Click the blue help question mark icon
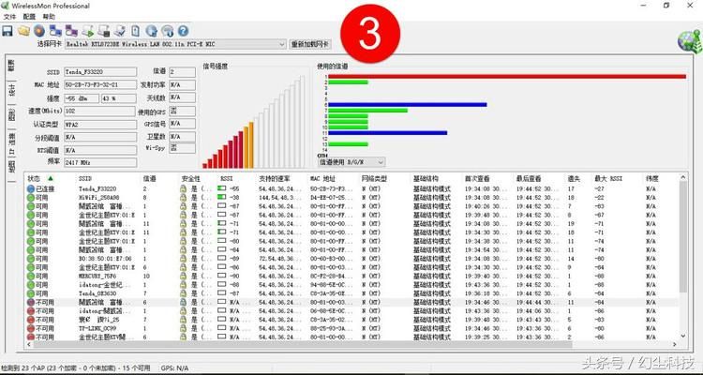 pyautogui.click(x=183, y=31)
